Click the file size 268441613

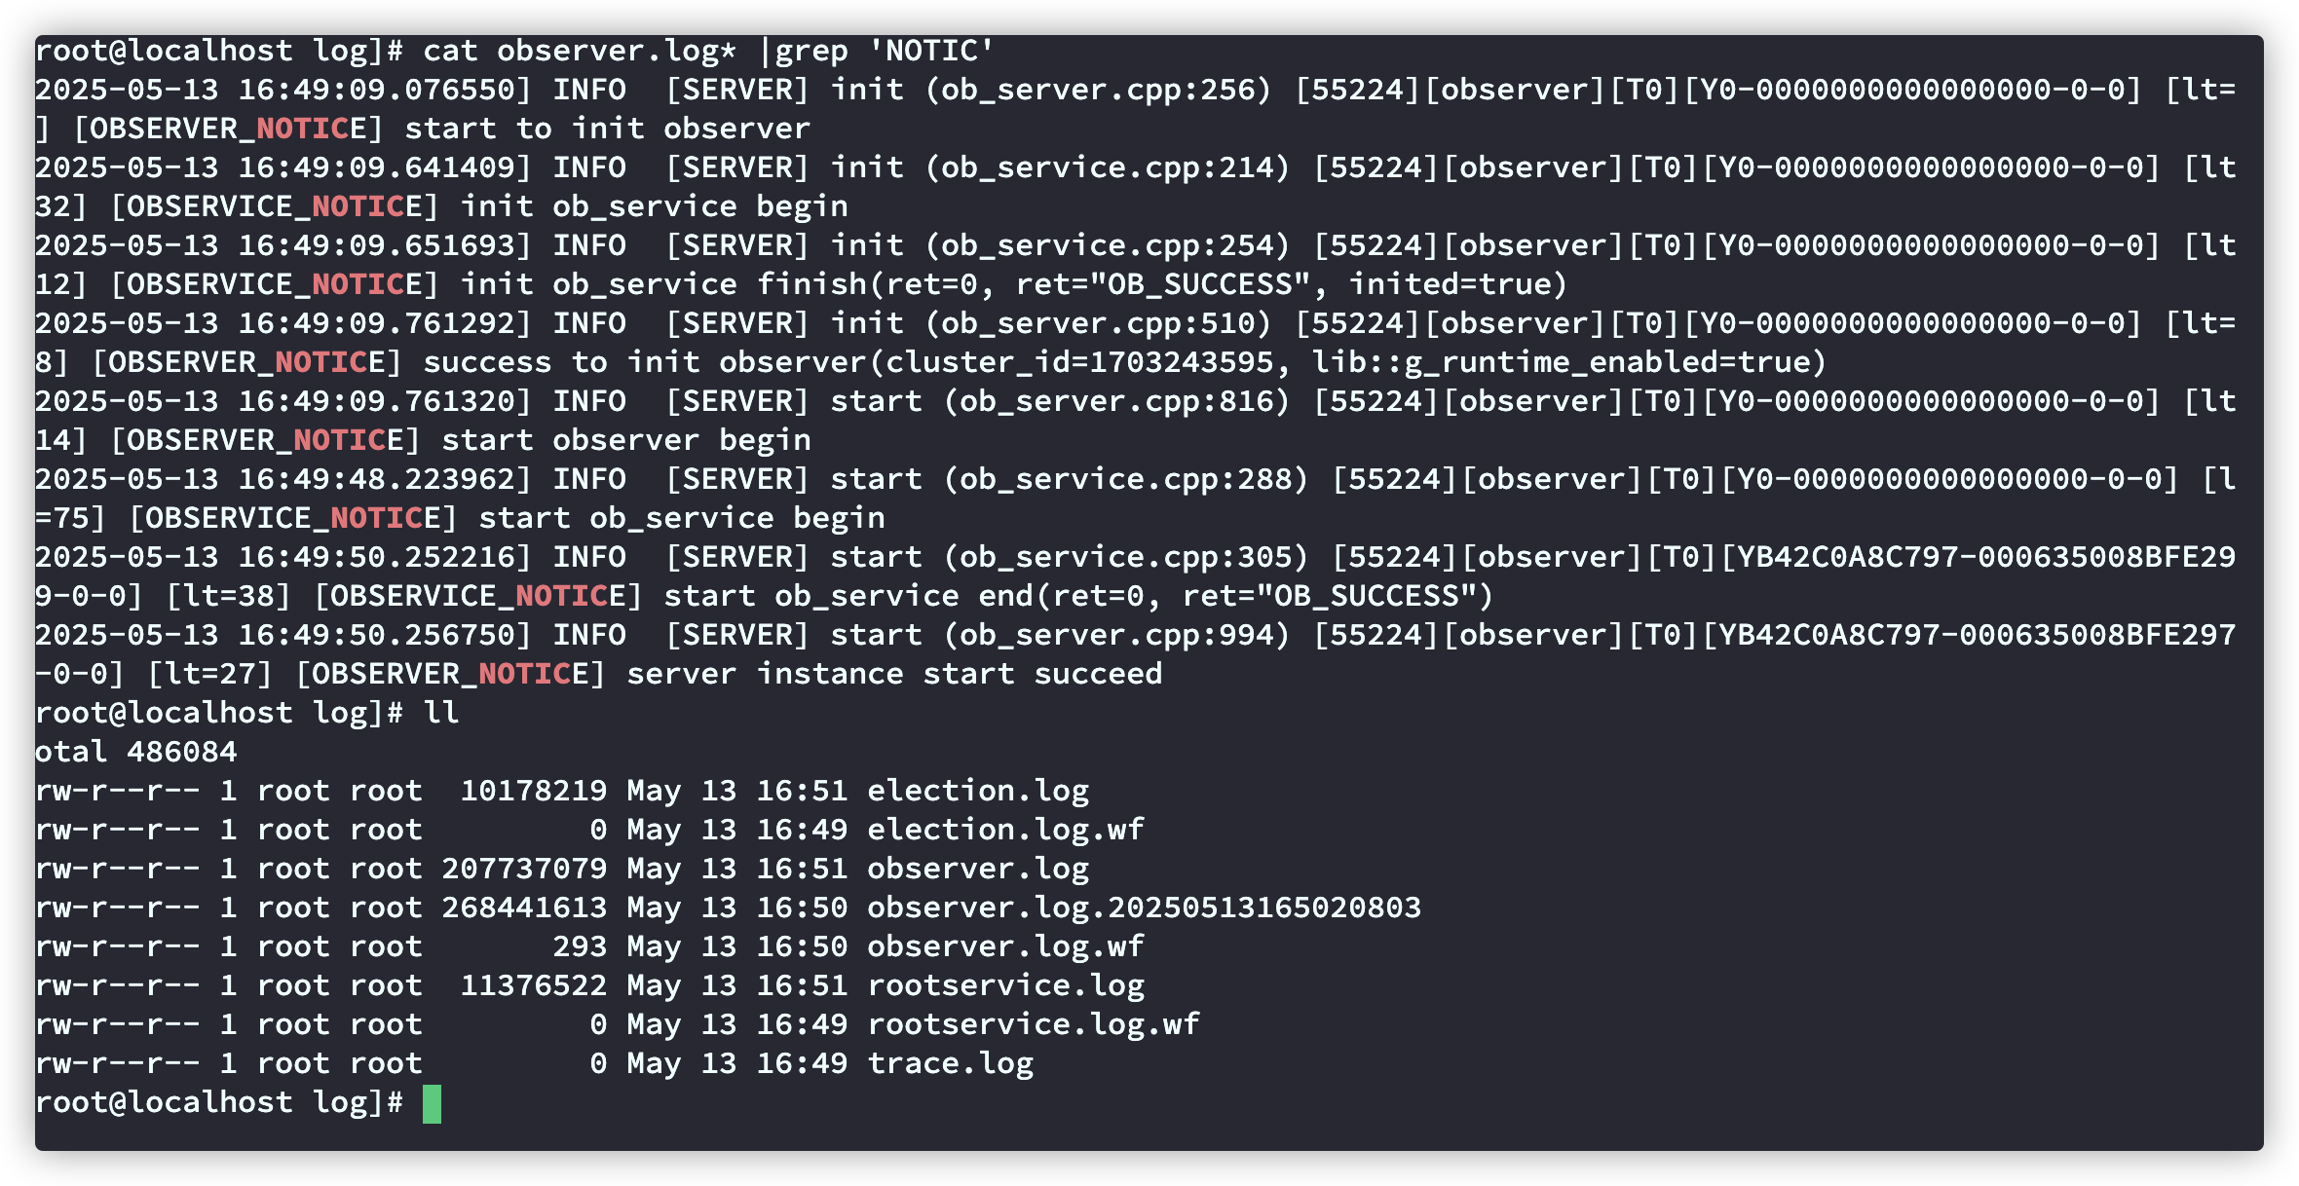click(x=524, y=908)
